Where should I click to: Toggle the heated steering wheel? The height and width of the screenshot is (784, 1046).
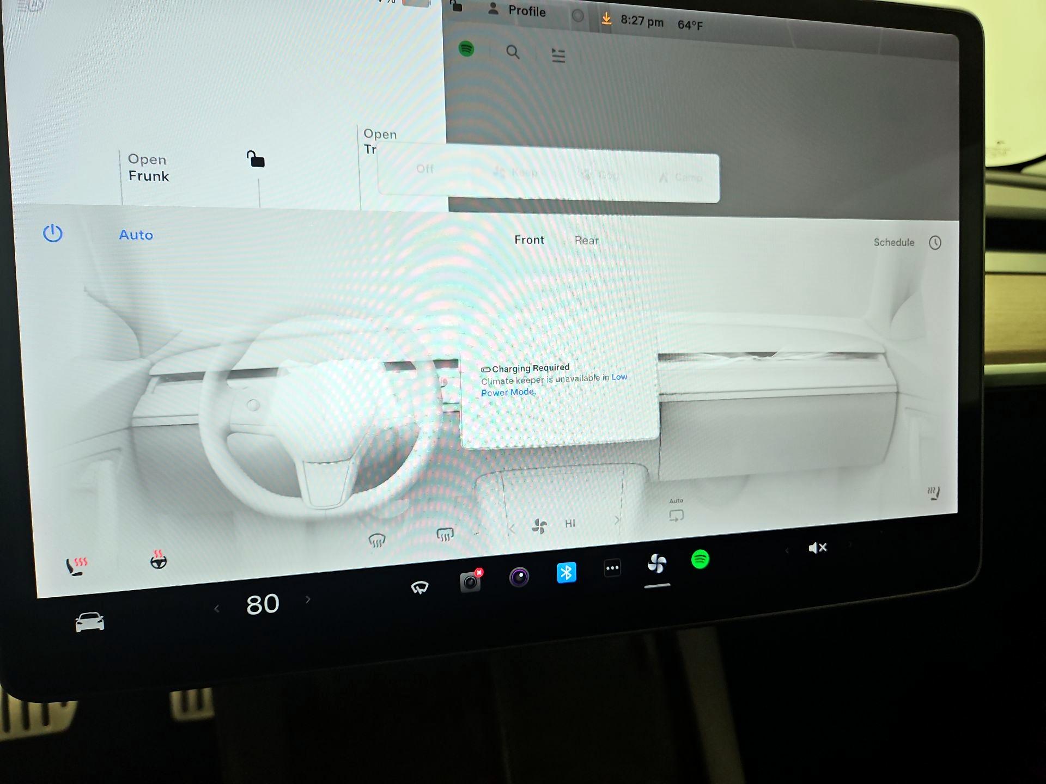tap(158, 561)
